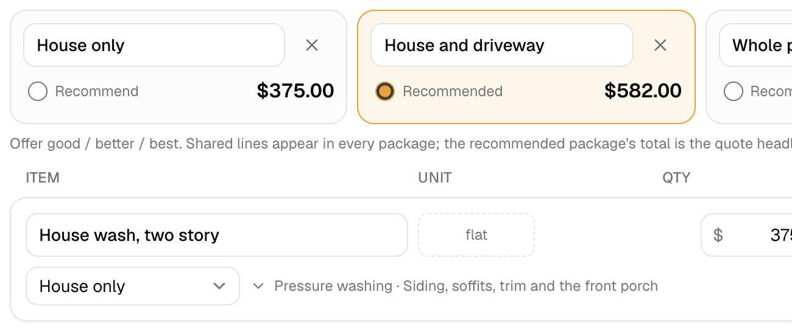
Task: Click the ITEM column header
Action: 43,178
